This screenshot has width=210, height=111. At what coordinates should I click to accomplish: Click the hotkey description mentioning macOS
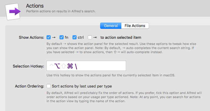111,75
